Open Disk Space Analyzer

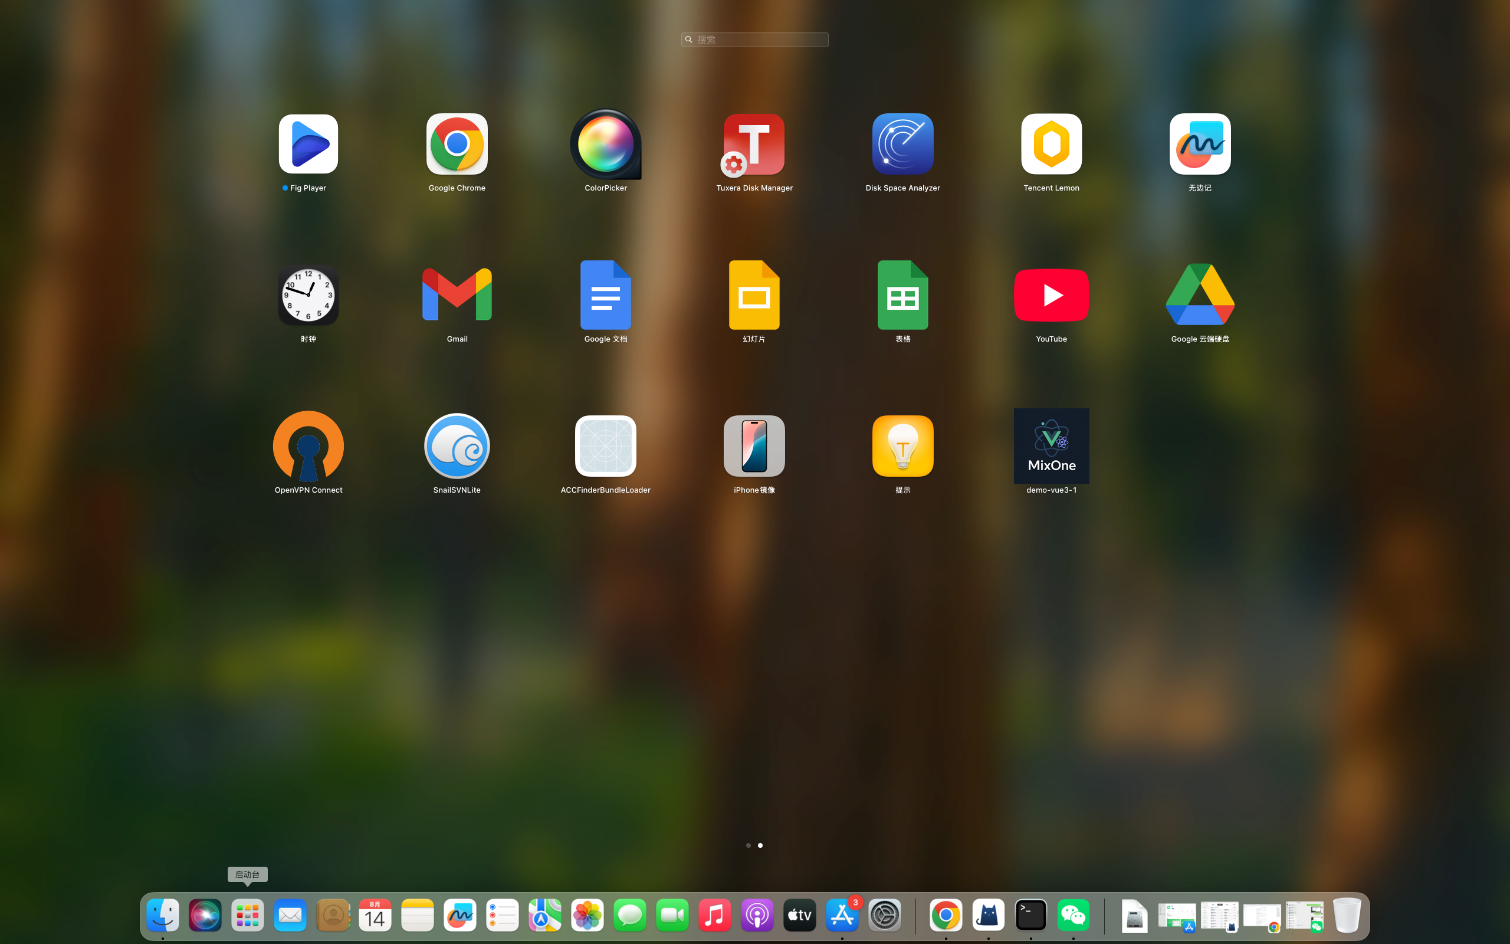[903, 144]
